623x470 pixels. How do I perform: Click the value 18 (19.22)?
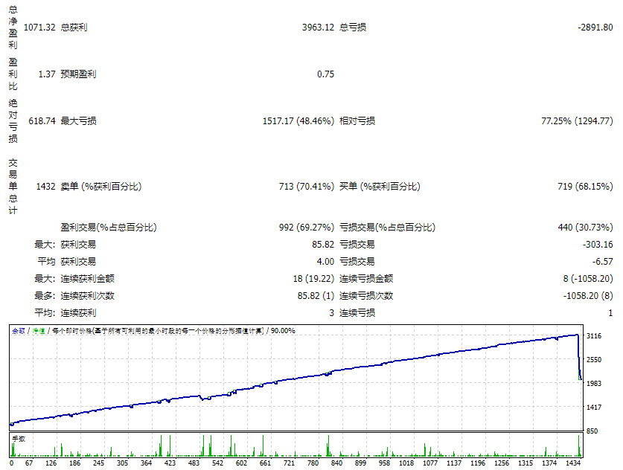tap(313, 279)
